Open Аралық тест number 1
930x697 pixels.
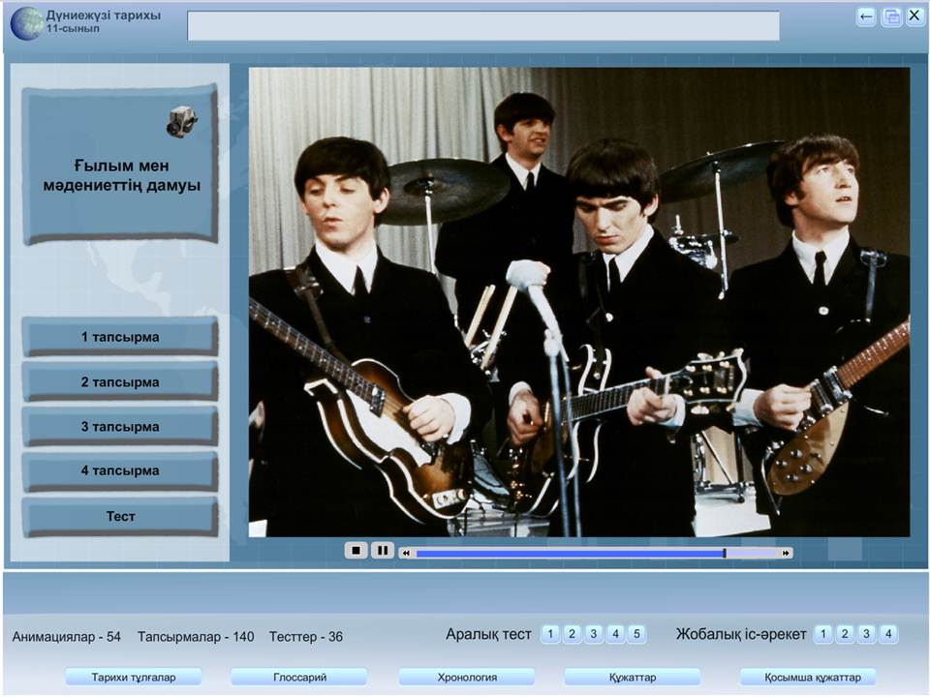pyautogui.click(x=550, y=634)
